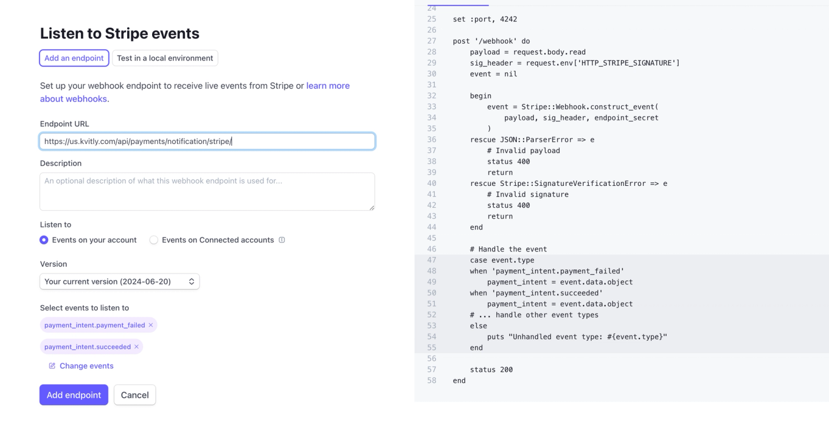Click the Listen to Stripe events heading
The height and width of the screenshot is (426, 829).
119,33
